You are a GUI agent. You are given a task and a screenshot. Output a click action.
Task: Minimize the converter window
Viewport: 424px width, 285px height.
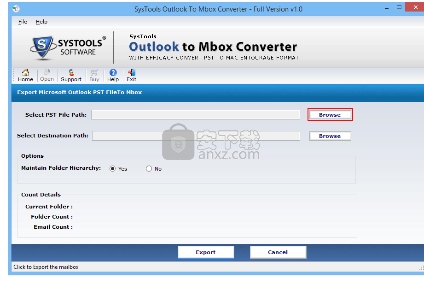point(387,8)
